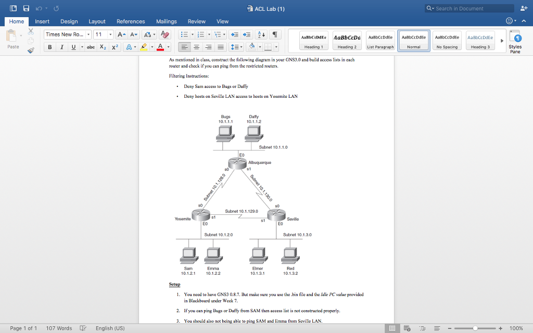This screenshot has height=333, width=533.
Task: Apply Heading 1 style
Action: pos(314,41)
